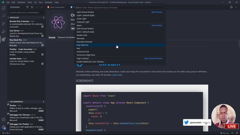Open the View menu
The height and width of the screenshot is (135, 240).
(30, 2)
